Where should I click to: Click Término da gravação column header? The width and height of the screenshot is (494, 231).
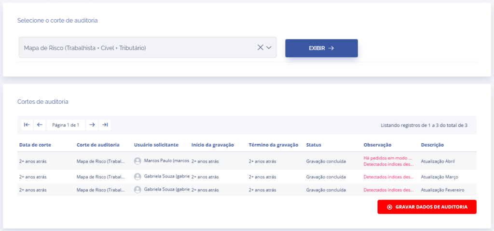274,145
